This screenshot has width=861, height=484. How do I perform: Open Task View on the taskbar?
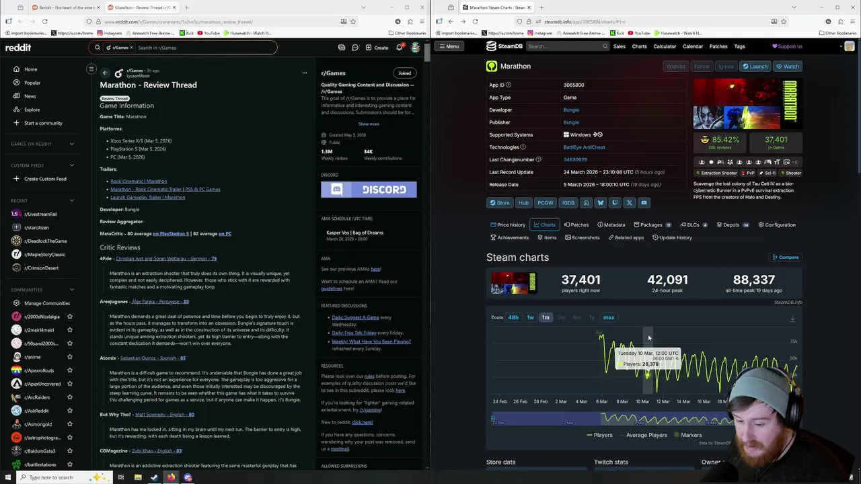[120, 477]
